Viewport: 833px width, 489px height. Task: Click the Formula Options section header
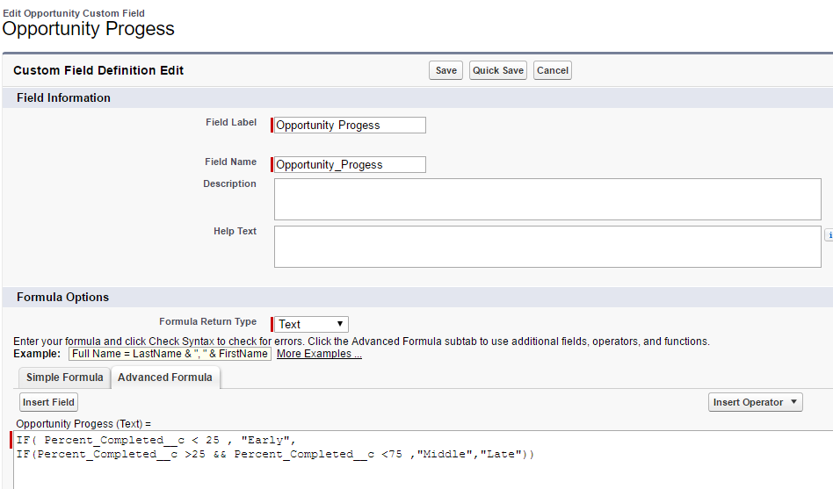point(62,297)
